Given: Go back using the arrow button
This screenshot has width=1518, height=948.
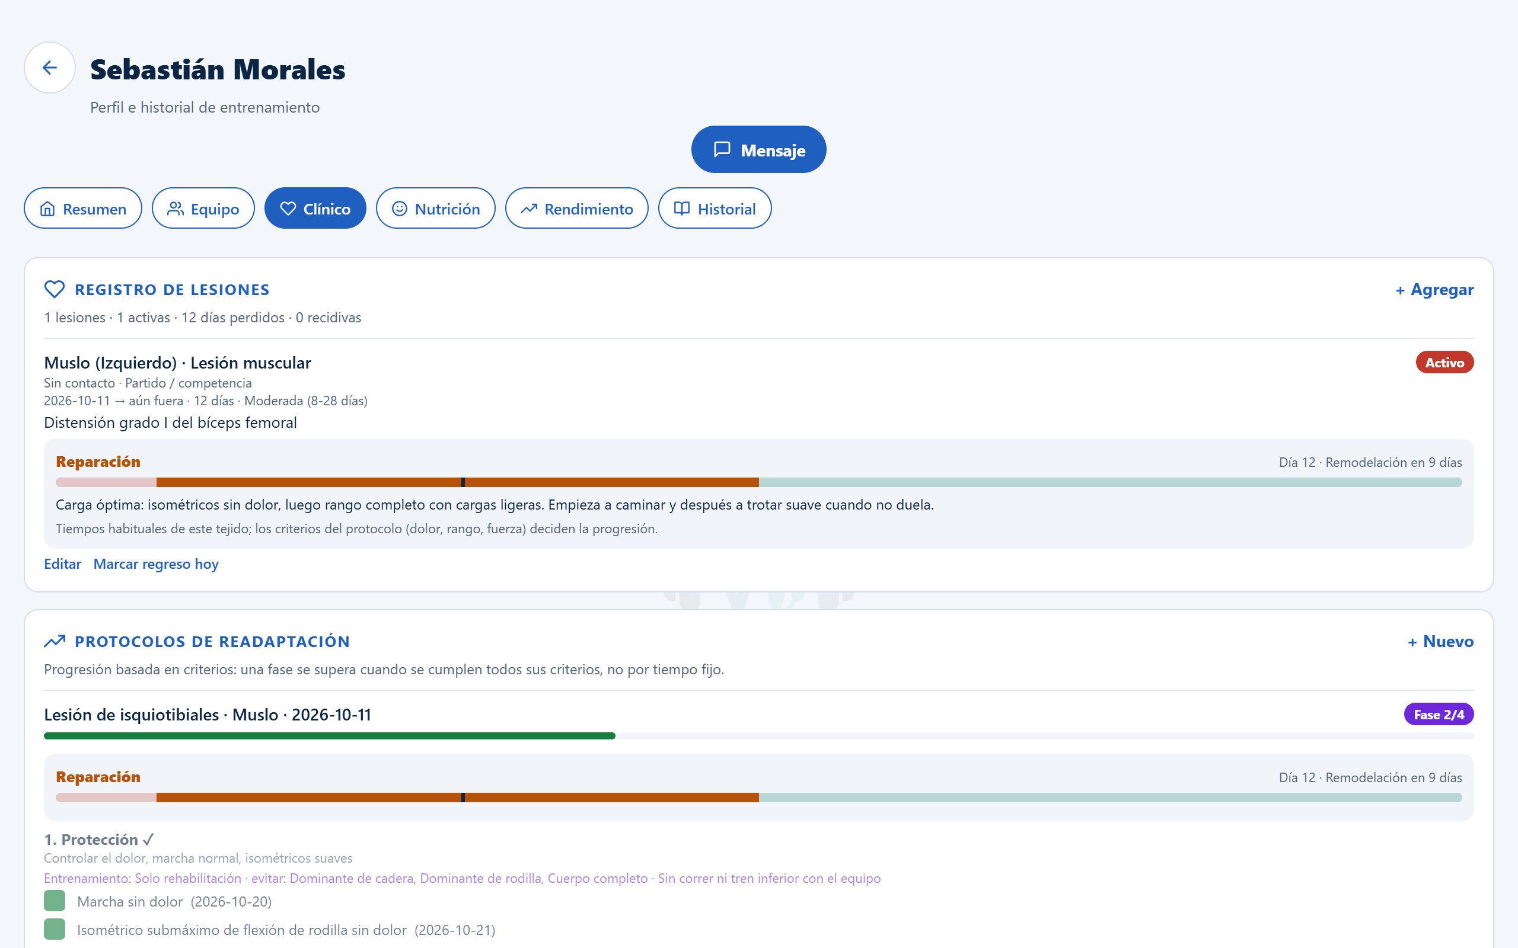Looking at the screenshot, I should [x=50, y=68].
